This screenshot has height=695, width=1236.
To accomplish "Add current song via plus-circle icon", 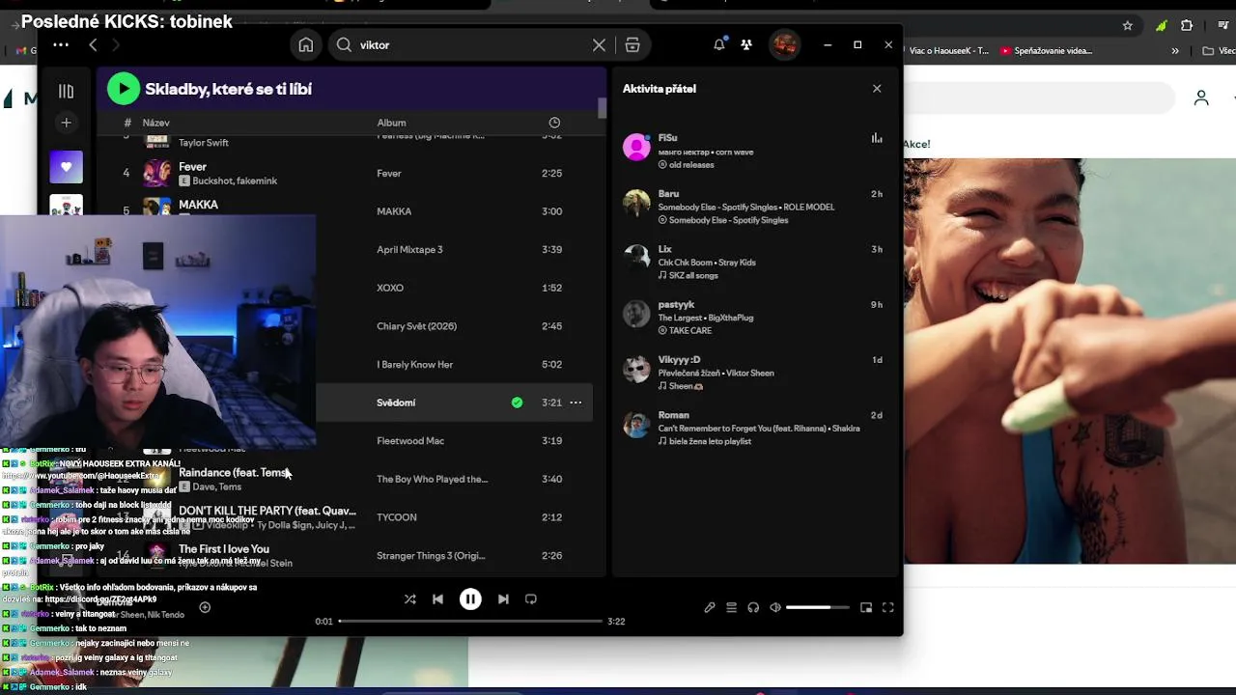I will point(205,607).
